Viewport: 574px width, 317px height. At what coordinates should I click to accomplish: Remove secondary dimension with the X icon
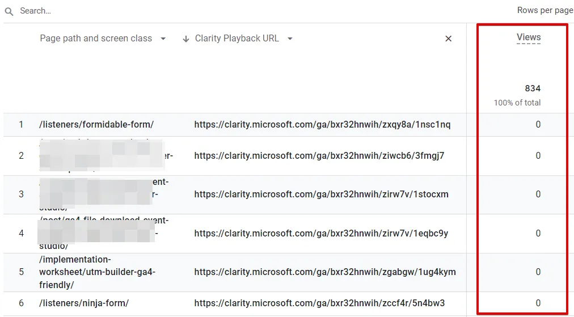[x=448, y=39]
